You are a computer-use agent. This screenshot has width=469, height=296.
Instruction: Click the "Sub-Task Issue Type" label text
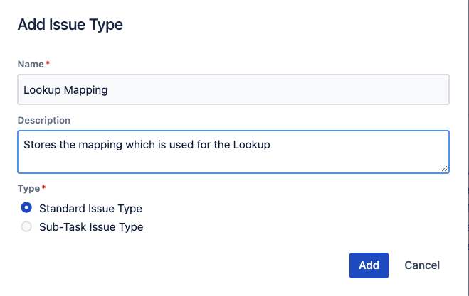click(x=91, y=227)
